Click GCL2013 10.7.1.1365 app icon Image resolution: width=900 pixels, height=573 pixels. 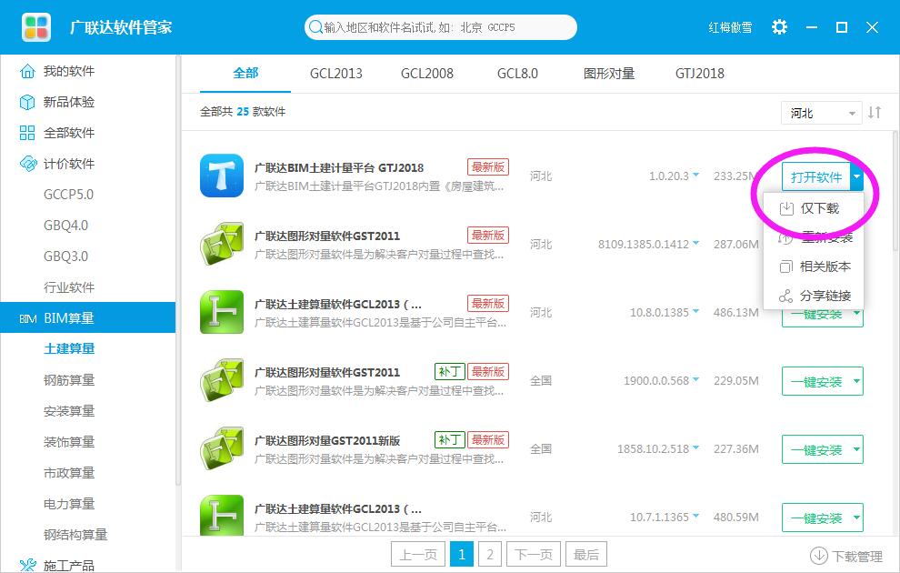tap(222, 516)
